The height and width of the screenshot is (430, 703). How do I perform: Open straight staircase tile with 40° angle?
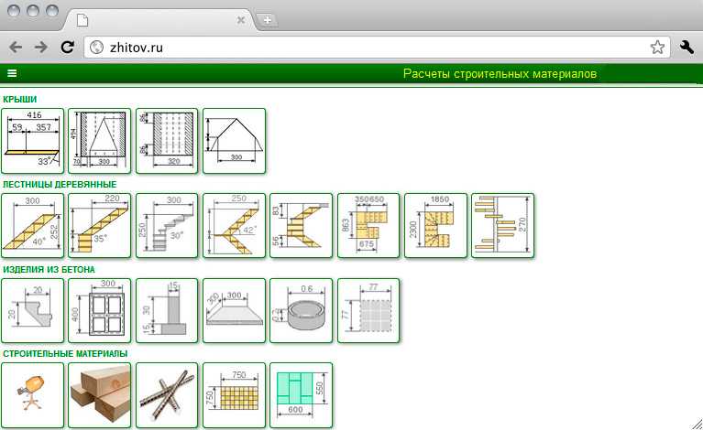(33, 225)
